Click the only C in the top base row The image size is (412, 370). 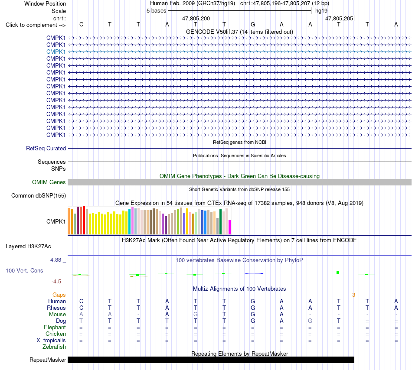pos(81,24)
